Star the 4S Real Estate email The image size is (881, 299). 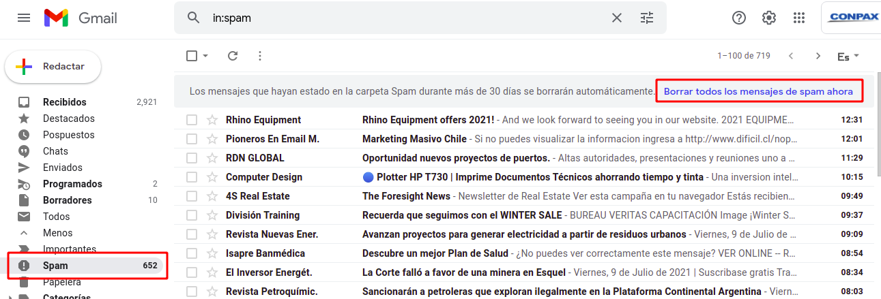click(212, 196)
